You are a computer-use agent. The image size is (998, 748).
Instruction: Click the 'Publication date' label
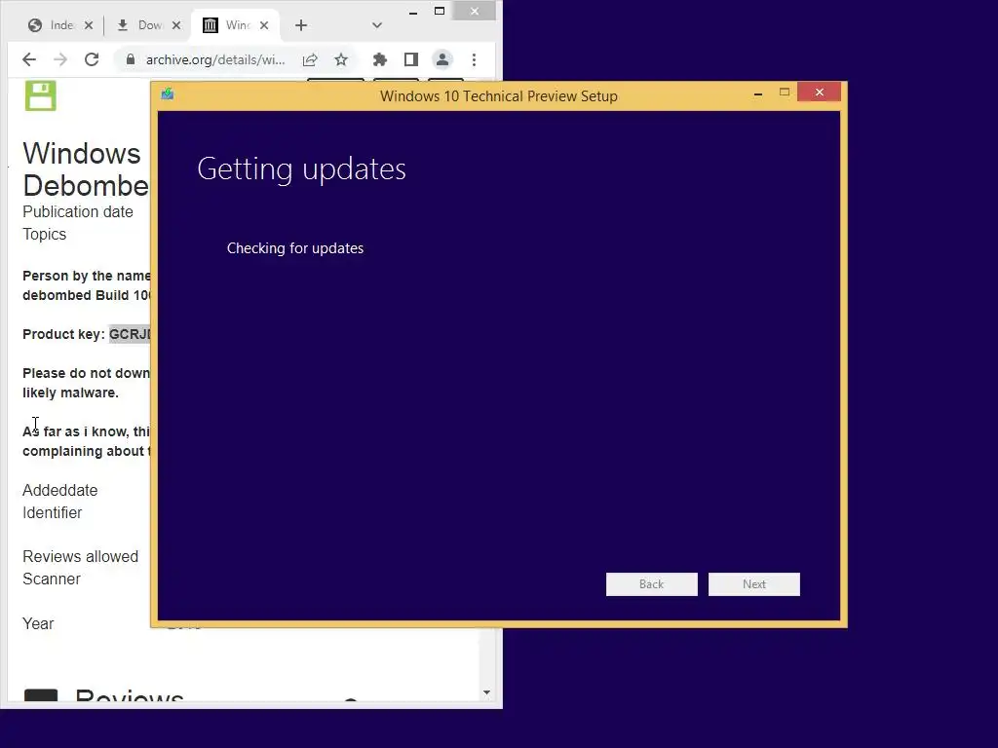point(78,211)
